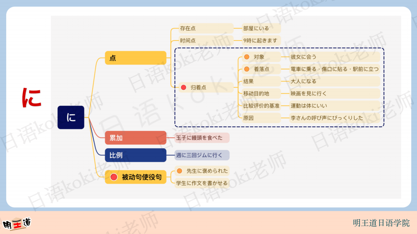Select the 映画を見に行く example
The width and height of the screenshot is (417, 234).
click(334, 93)
